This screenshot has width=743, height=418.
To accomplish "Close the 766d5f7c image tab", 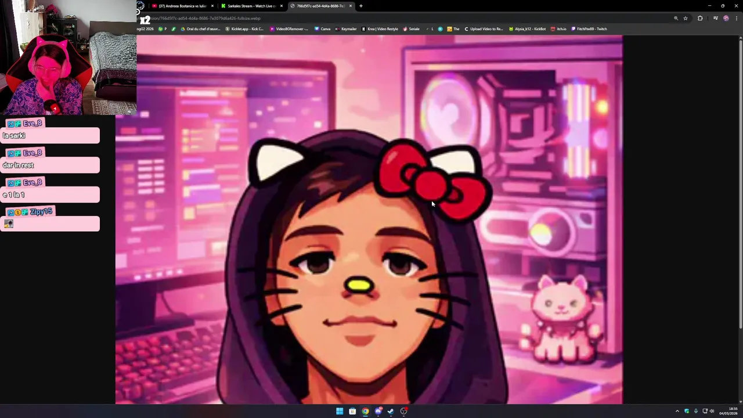I will point(351,6).
